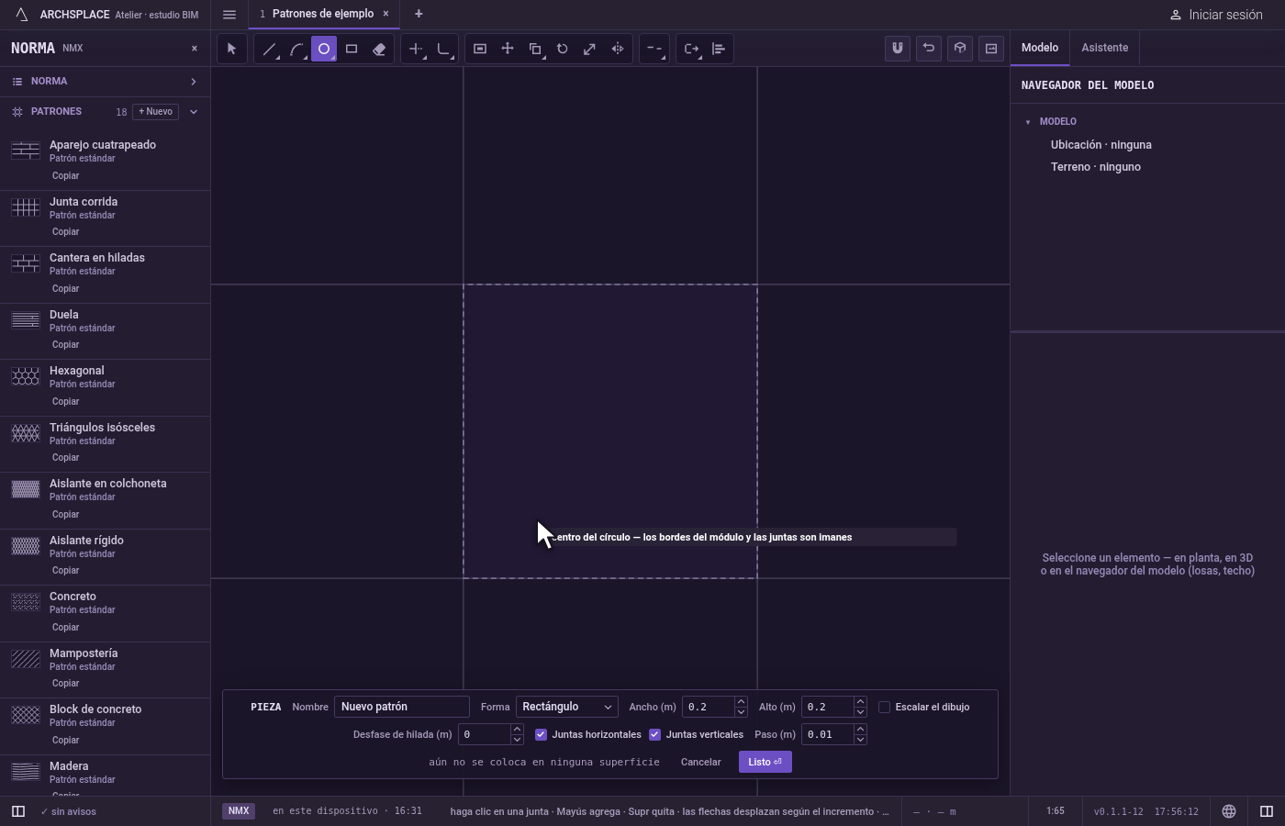
Task: Click Cancelar in the Pieza panel
Action: (700, 762)
